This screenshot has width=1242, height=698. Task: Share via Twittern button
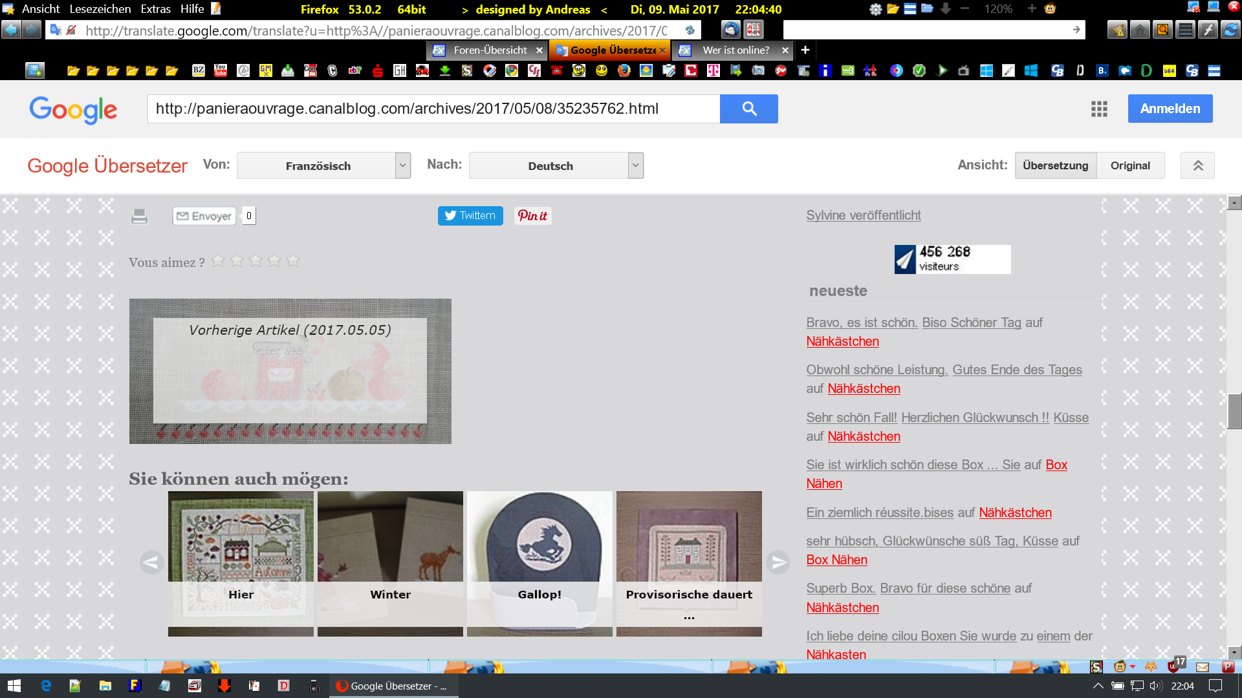click(x=470, y=216)
